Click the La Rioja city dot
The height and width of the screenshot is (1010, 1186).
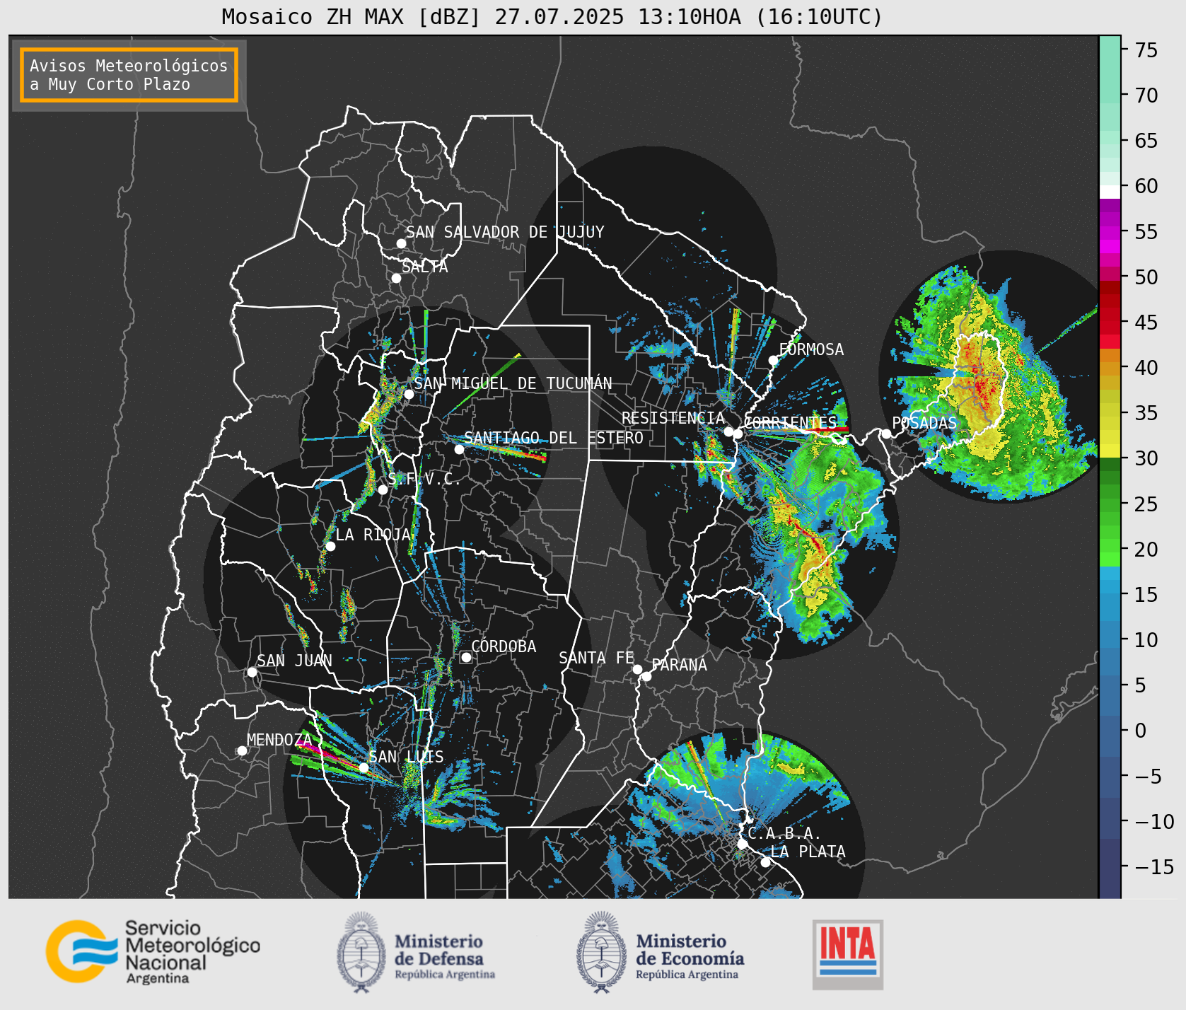(330, 546)
